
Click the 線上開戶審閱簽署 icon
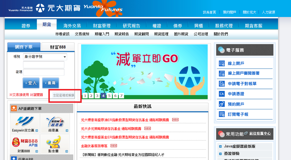click(222, 73)
